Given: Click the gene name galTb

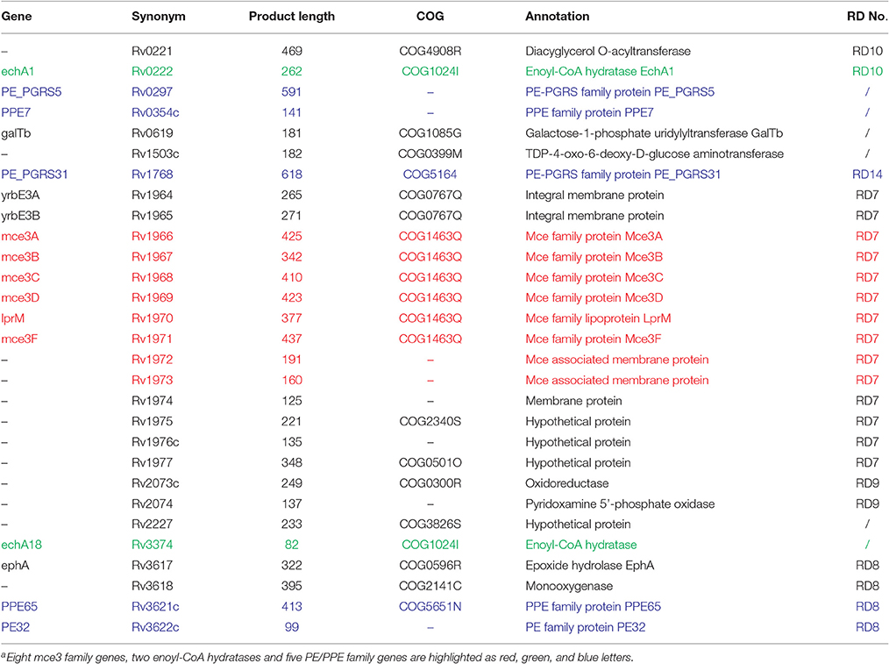Looking at the screenshot, I should [16, 133].
